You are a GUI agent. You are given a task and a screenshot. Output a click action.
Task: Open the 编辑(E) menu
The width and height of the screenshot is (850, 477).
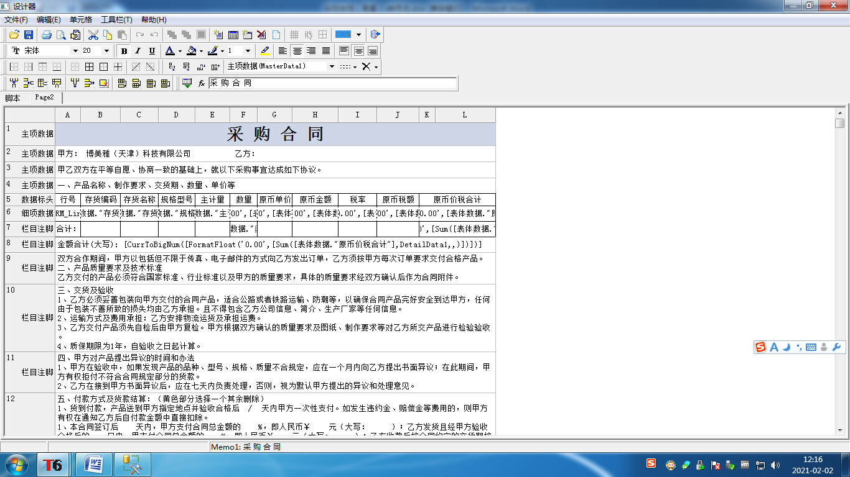49,20
